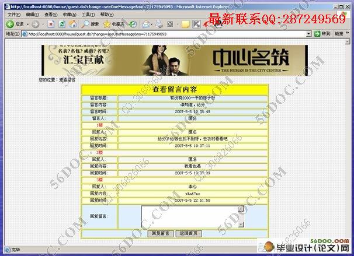Viewport: 354px width, 256px height.
Task: Click the textarea scrollbar up arrow
Action: pyautogui.click(x=241, y=209)
